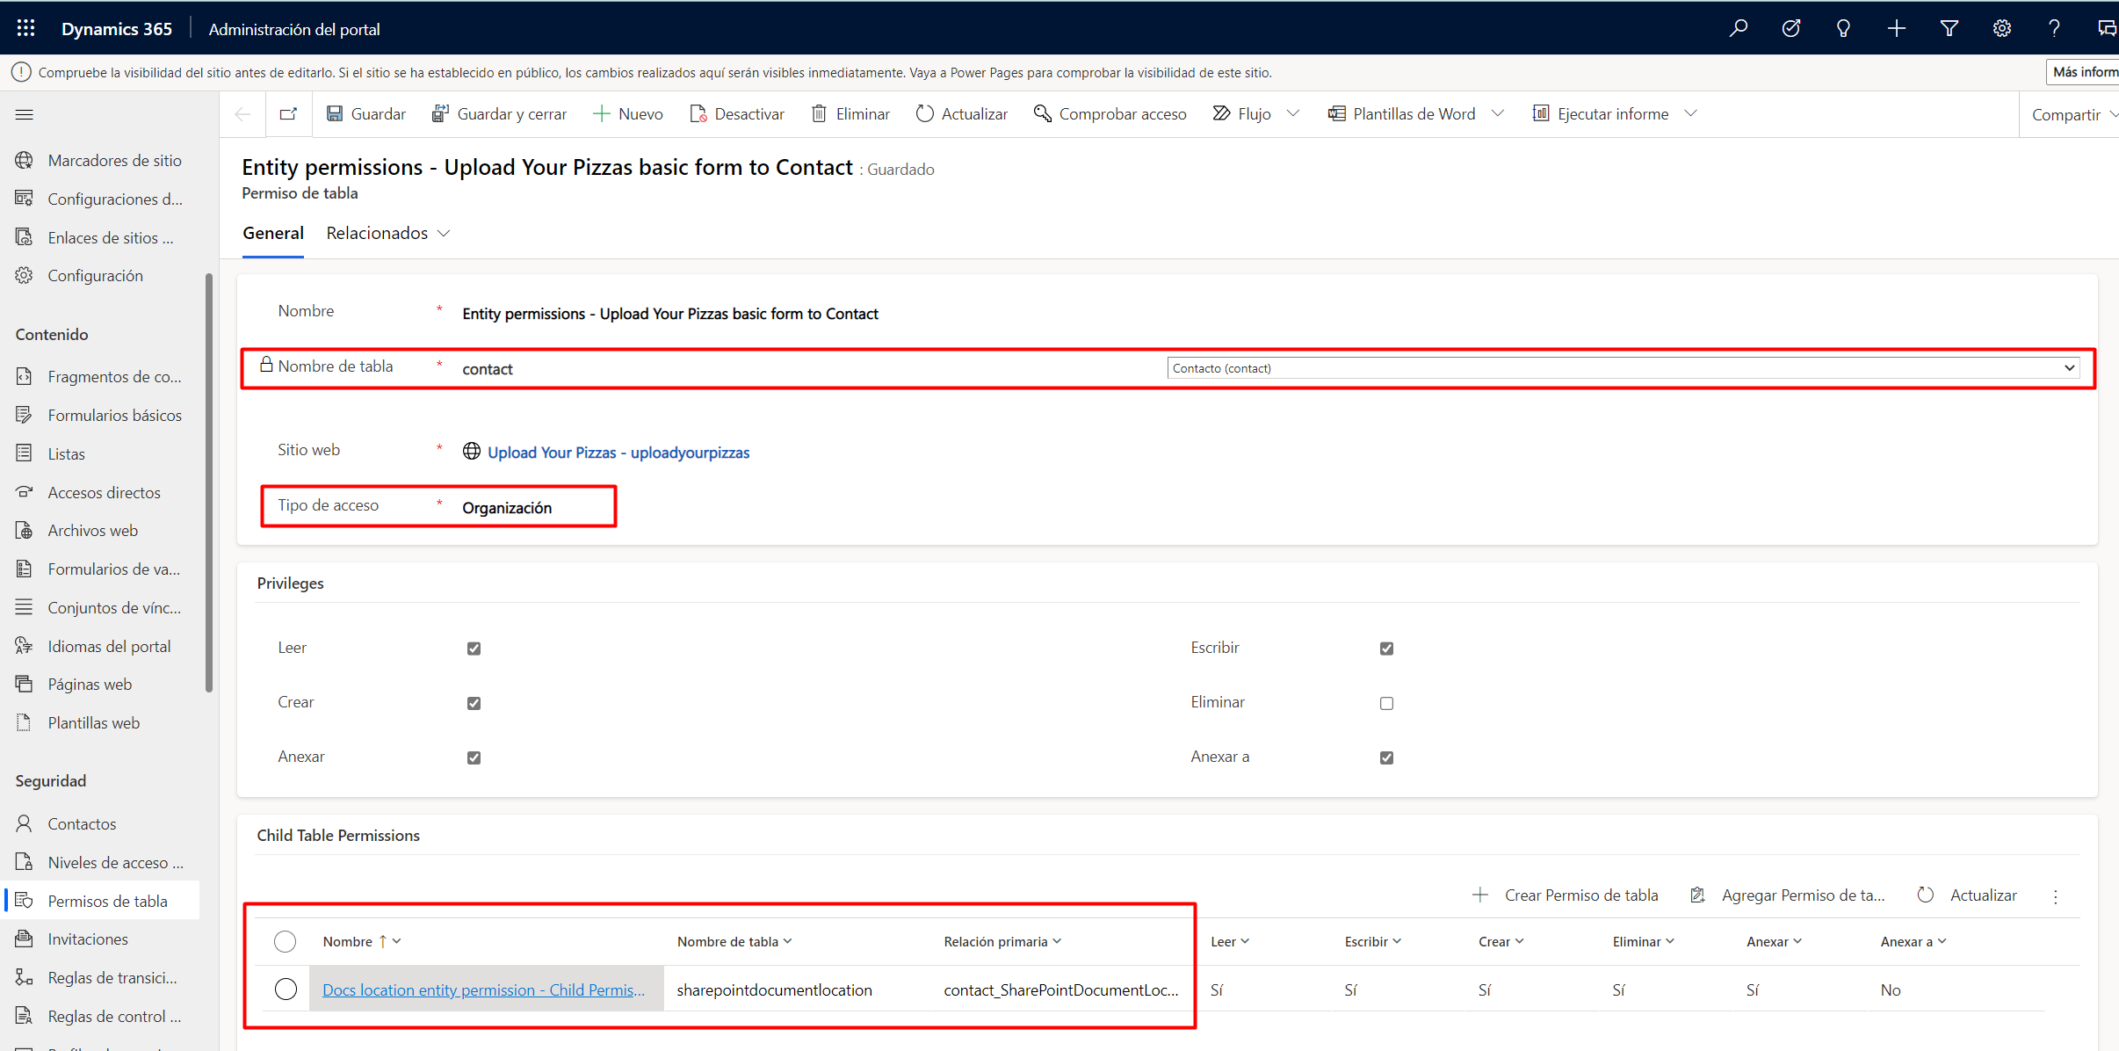This screenshot has height=1051, width=2119.
Task: Click the Nombre field value
Action: click(669, 314)
